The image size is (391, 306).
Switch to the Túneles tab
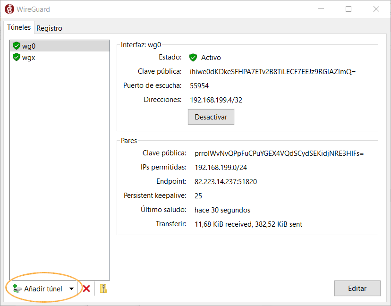click(x=19, y=27)
